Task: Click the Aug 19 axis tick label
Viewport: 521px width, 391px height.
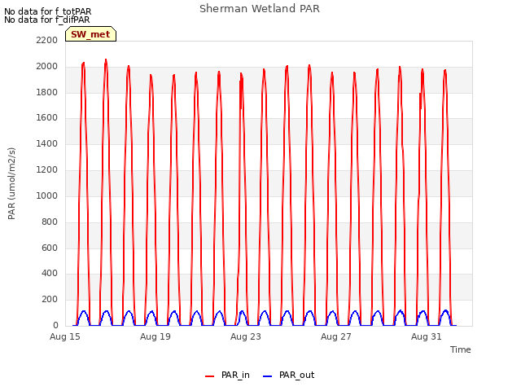Action: pos(155,336)
